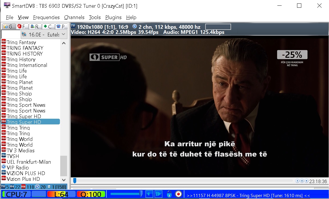Click the playback seek slider under the video
Image resolution: width=329 pixels, height=199 pixels.
coord(183,180)
